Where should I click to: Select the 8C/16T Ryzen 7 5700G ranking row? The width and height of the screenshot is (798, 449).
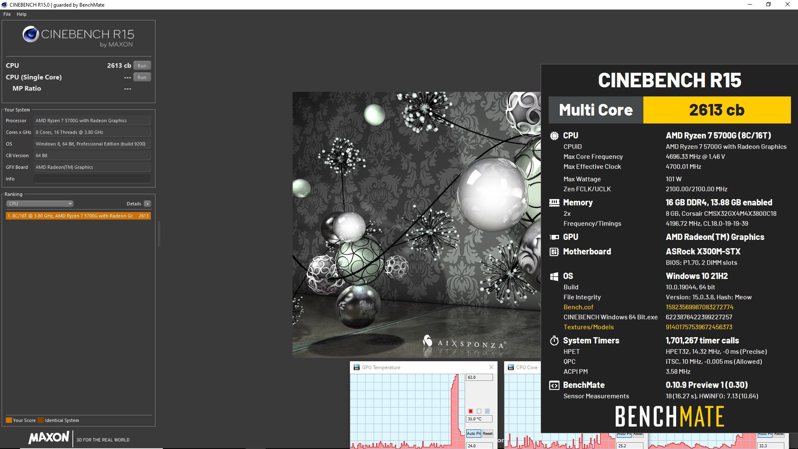78,216
